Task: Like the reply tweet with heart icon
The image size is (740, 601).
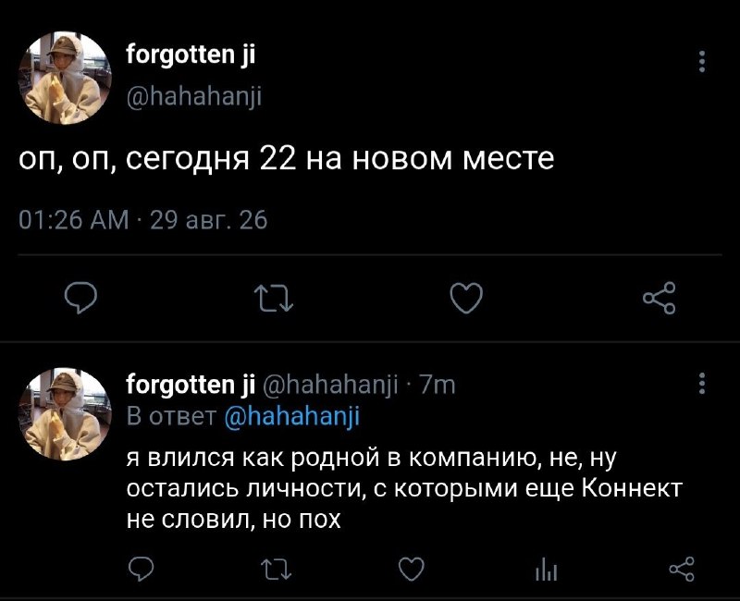Action: (412, 569)
